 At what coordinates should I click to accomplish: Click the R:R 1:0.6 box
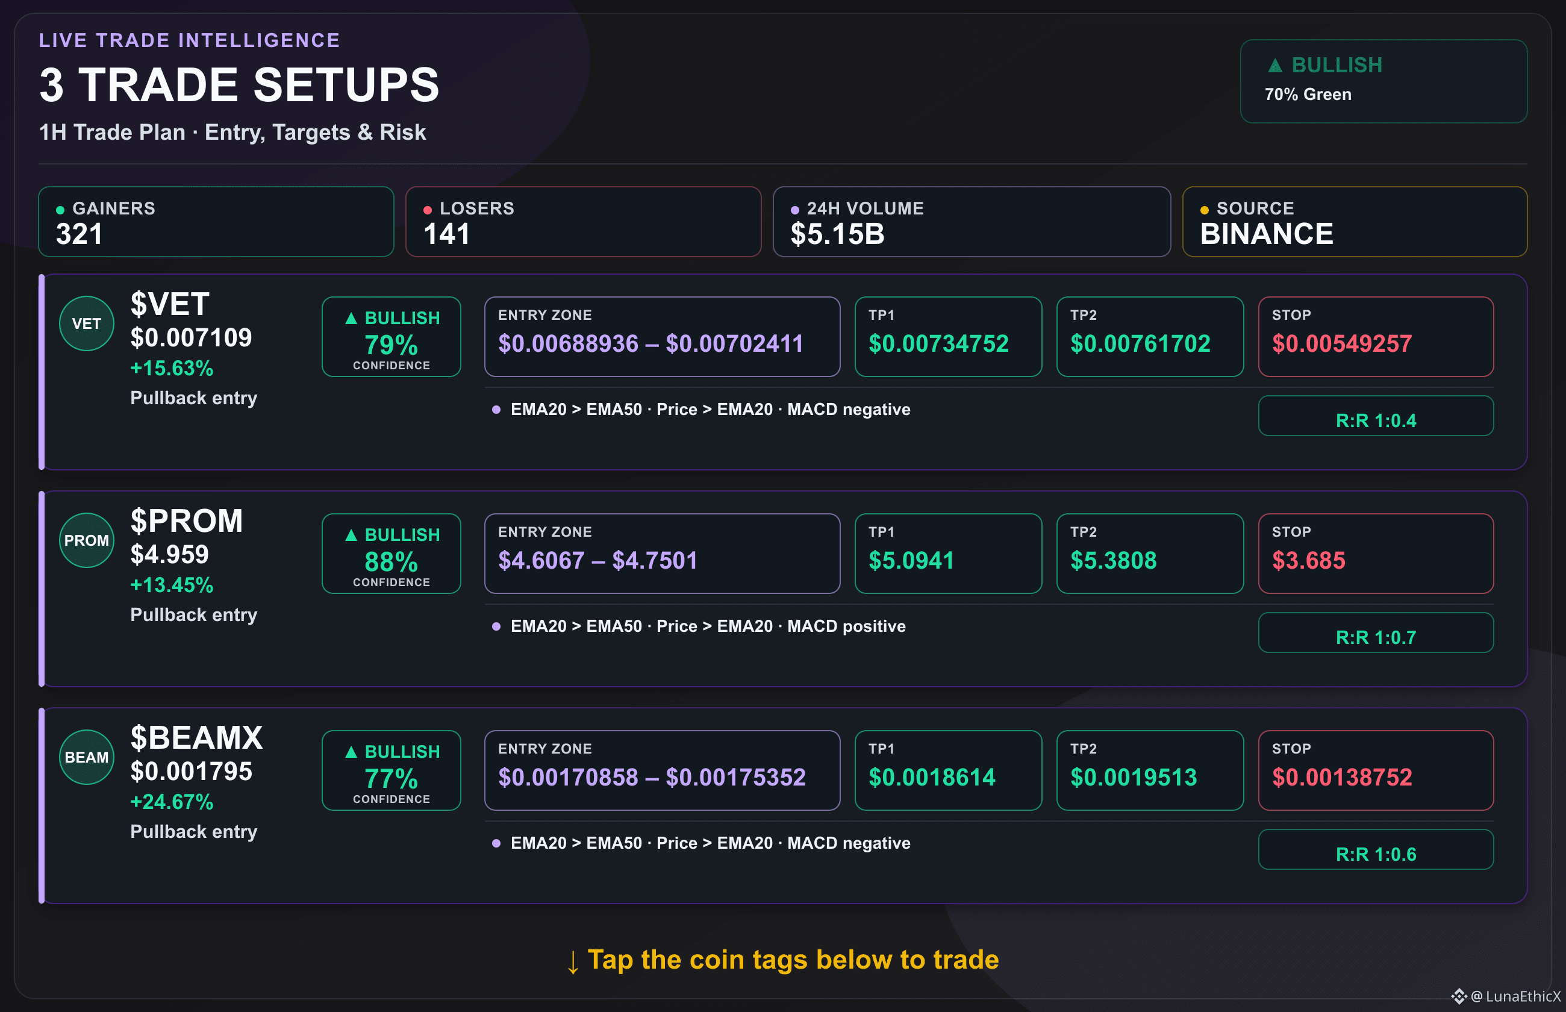[1376, 849]
